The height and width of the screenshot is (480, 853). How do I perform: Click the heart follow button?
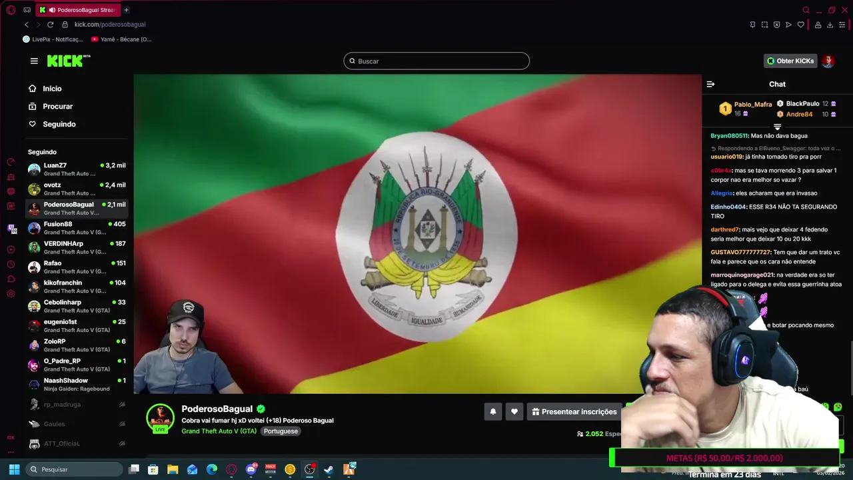coord(514,412)
